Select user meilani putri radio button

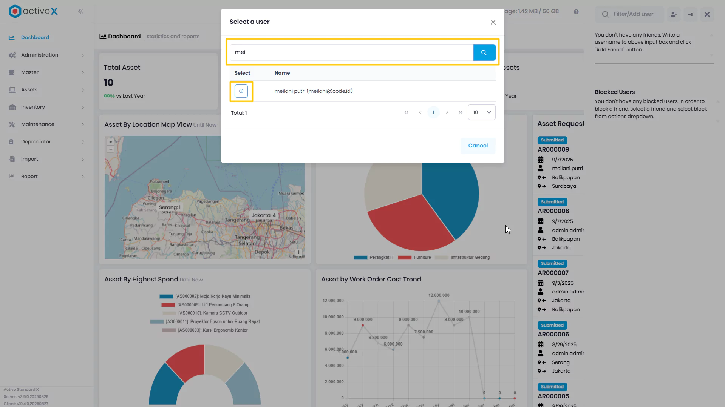(x=241, y=91)
